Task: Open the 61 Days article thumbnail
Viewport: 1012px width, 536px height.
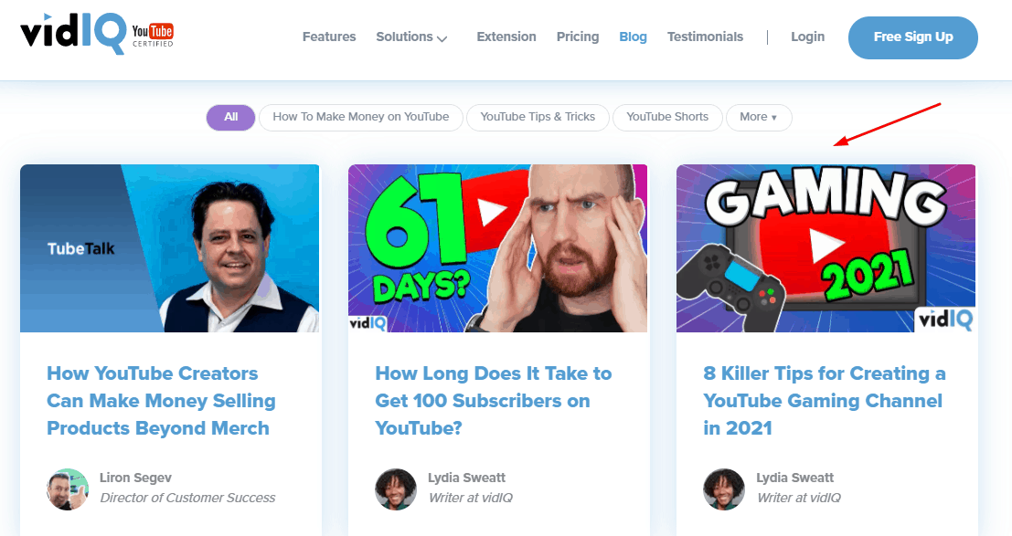Action: pyautogui.click(x=497, y=248)
